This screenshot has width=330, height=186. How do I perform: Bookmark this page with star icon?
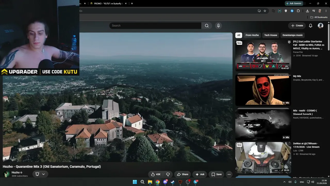265,11
